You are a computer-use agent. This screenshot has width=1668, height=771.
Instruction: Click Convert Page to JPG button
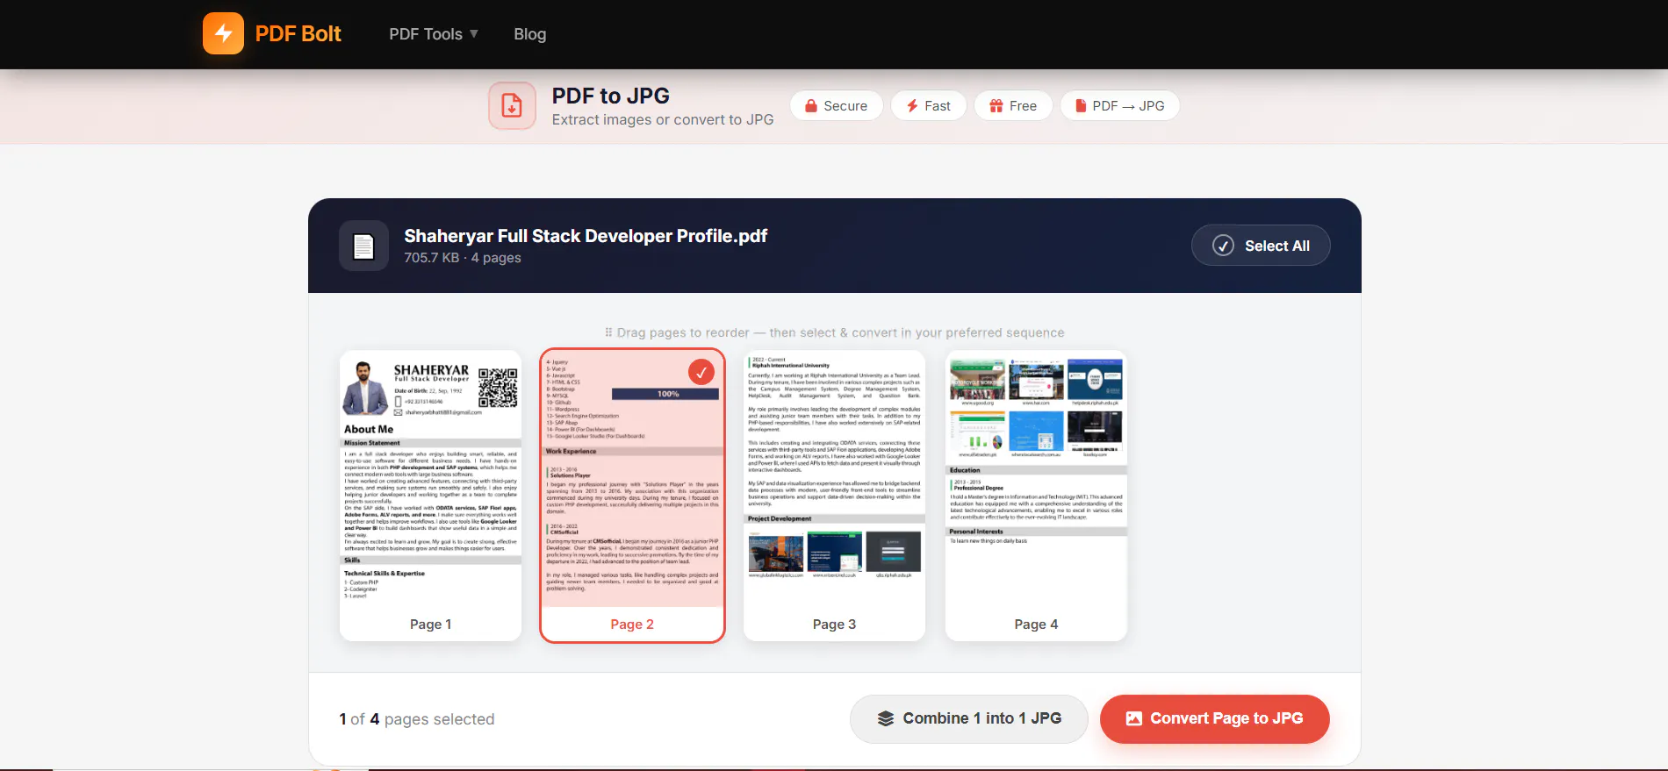[x=1215, y=719]
